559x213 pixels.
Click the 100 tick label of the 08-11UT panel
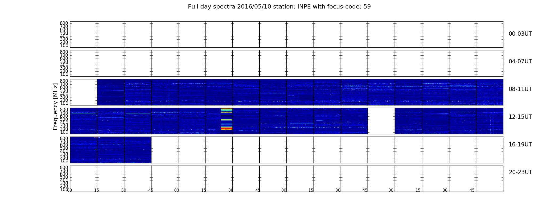64,103
